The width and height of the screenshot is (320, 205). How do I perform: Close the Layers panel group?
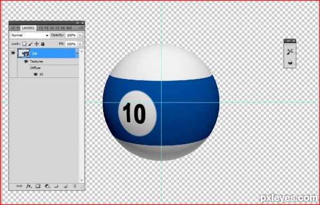[x=83, y=23]
